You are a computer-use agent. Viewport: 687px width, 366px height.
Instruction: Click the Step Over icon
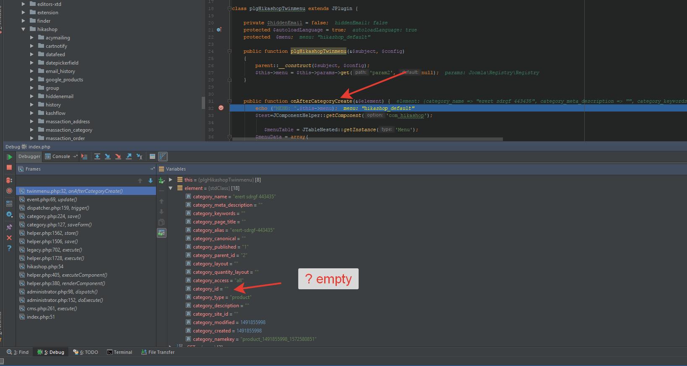pyautogui.click(x=97, y=156)
